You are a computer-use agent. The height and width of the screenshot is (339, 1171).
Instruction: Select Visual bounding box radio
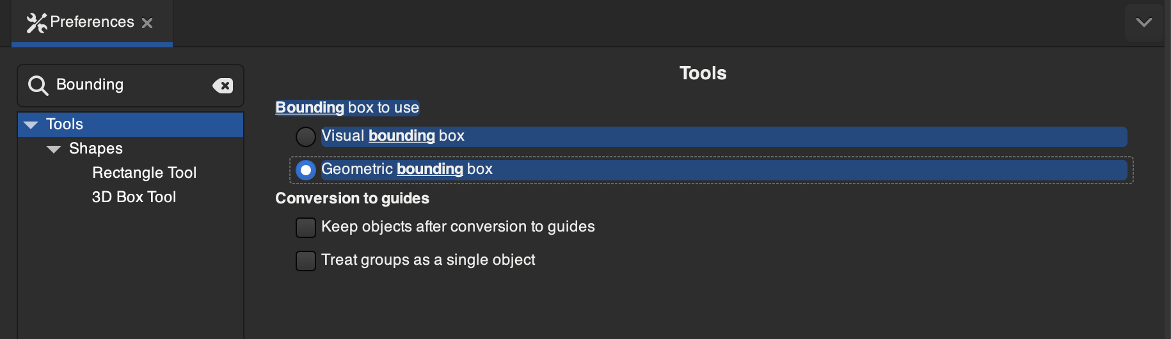pyautogui.click(x=306, y=136)
